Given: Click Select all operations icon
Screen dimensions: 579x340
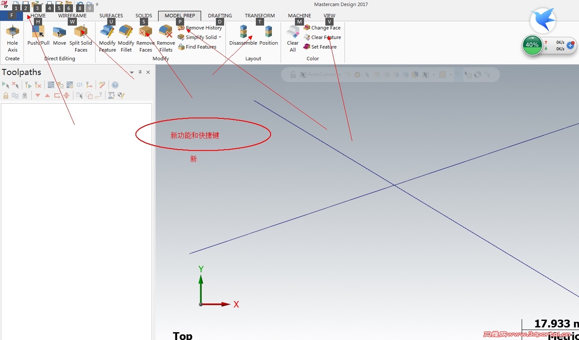Looking at the screenshot, I should (6, 85).
